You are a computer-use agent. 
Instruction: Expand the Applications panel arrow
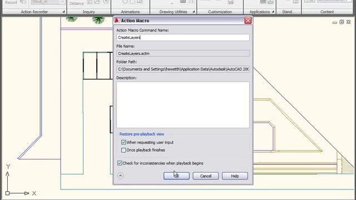pos(273,12)
